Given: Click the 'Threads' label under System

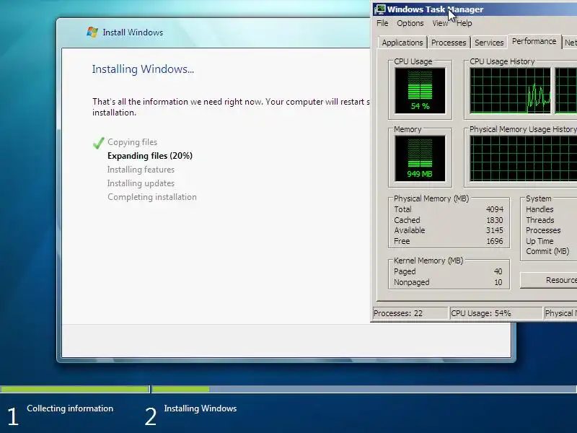Looking at the screenshot, I should 539,220.
